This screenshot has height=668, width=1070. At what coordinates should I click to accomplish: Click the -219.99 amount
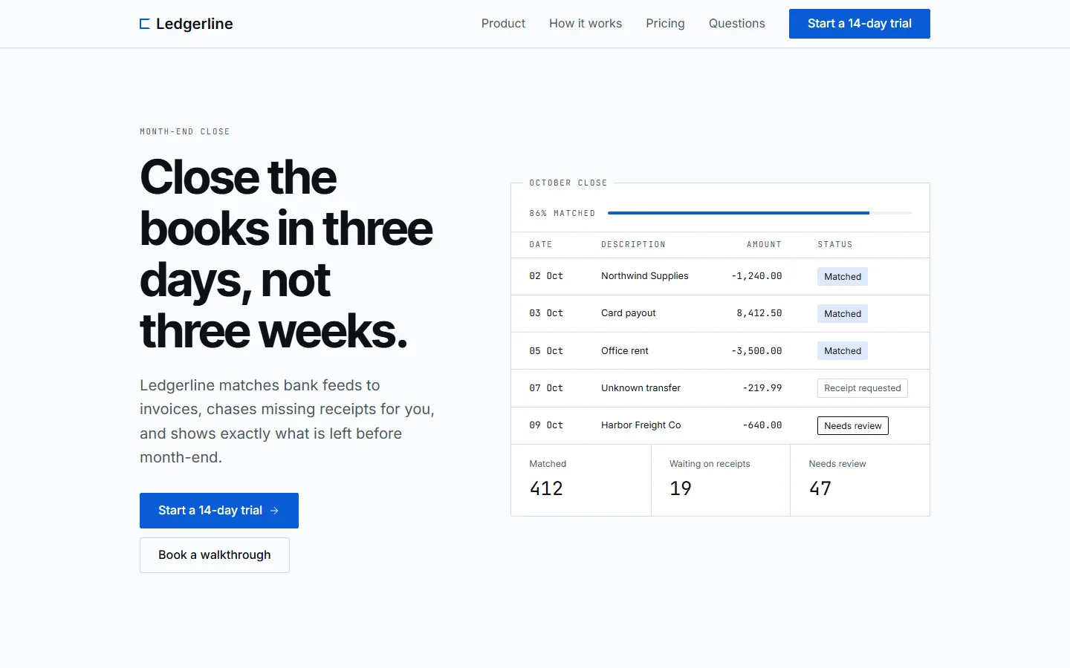762,388
